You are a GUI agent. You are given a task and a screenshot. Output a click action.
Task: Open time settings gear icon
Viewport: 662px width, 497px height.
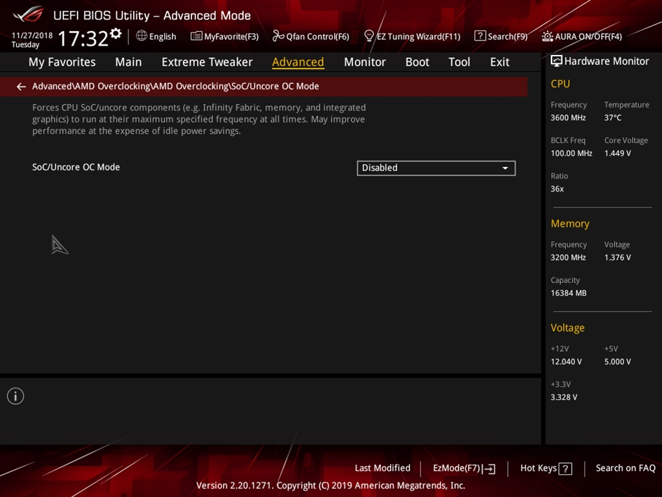116,33
